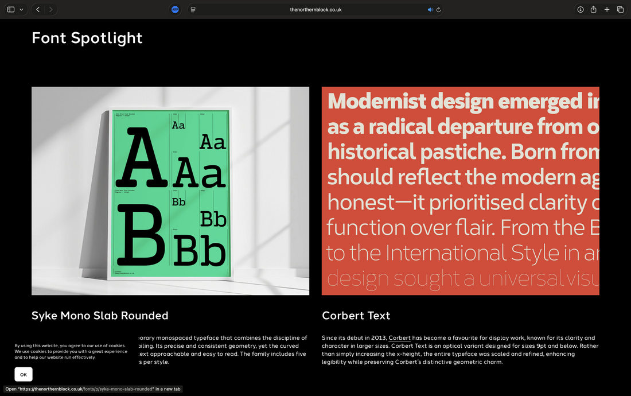Image resolution: width=631 pixels, height=396 pixels.
Task: Toggle the Safari sidebar
Action: 11,10
